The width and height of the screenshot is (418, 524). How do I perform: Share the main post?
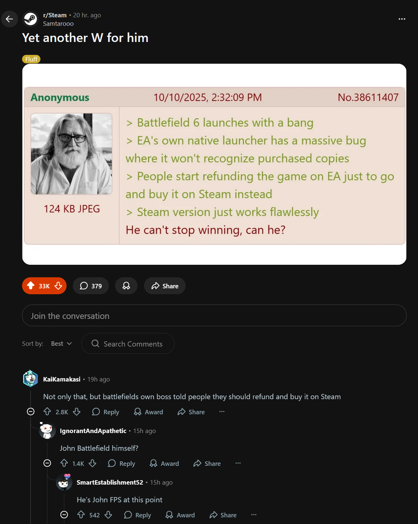165,286
